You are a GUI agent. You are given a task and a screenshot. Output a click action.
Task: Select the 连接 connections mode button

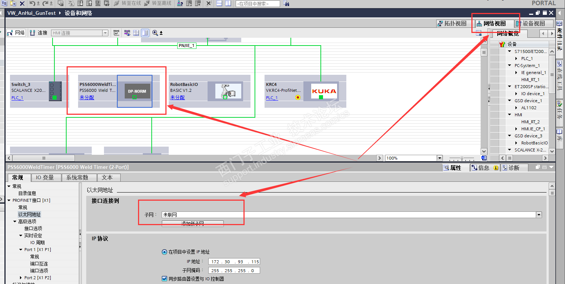click(x=38, y=33)
